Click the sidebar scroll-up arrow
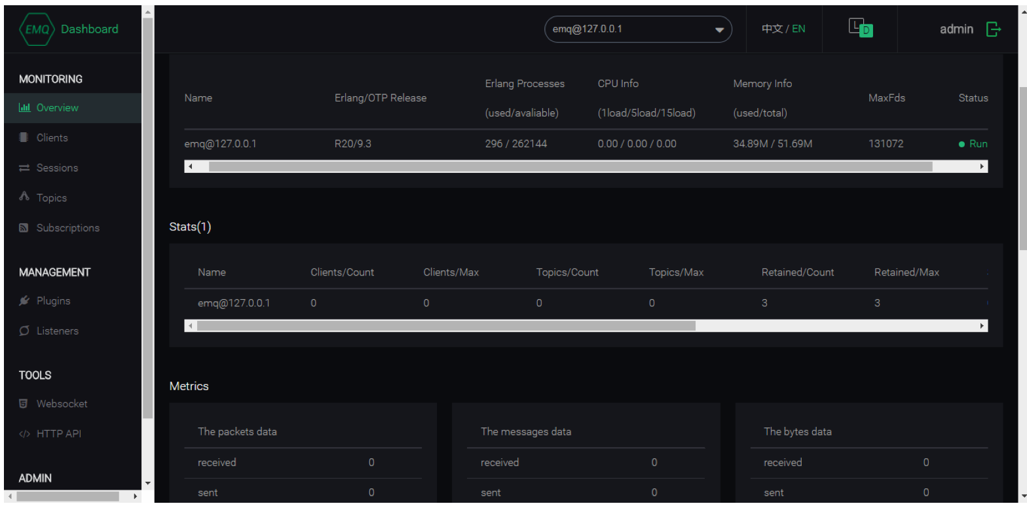This screenshot has width=1027, height=508. [x=147, y=12]
